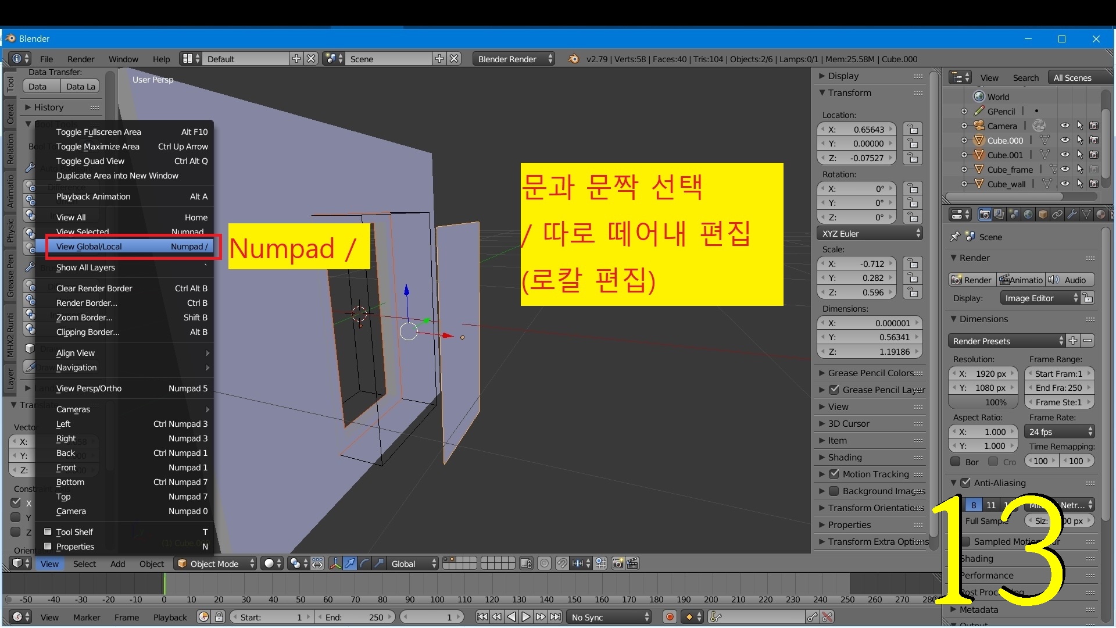This screenshot has height=628, width=1116.
Task: Open the World properties tab globe icon
Action: pos(1028,215)
